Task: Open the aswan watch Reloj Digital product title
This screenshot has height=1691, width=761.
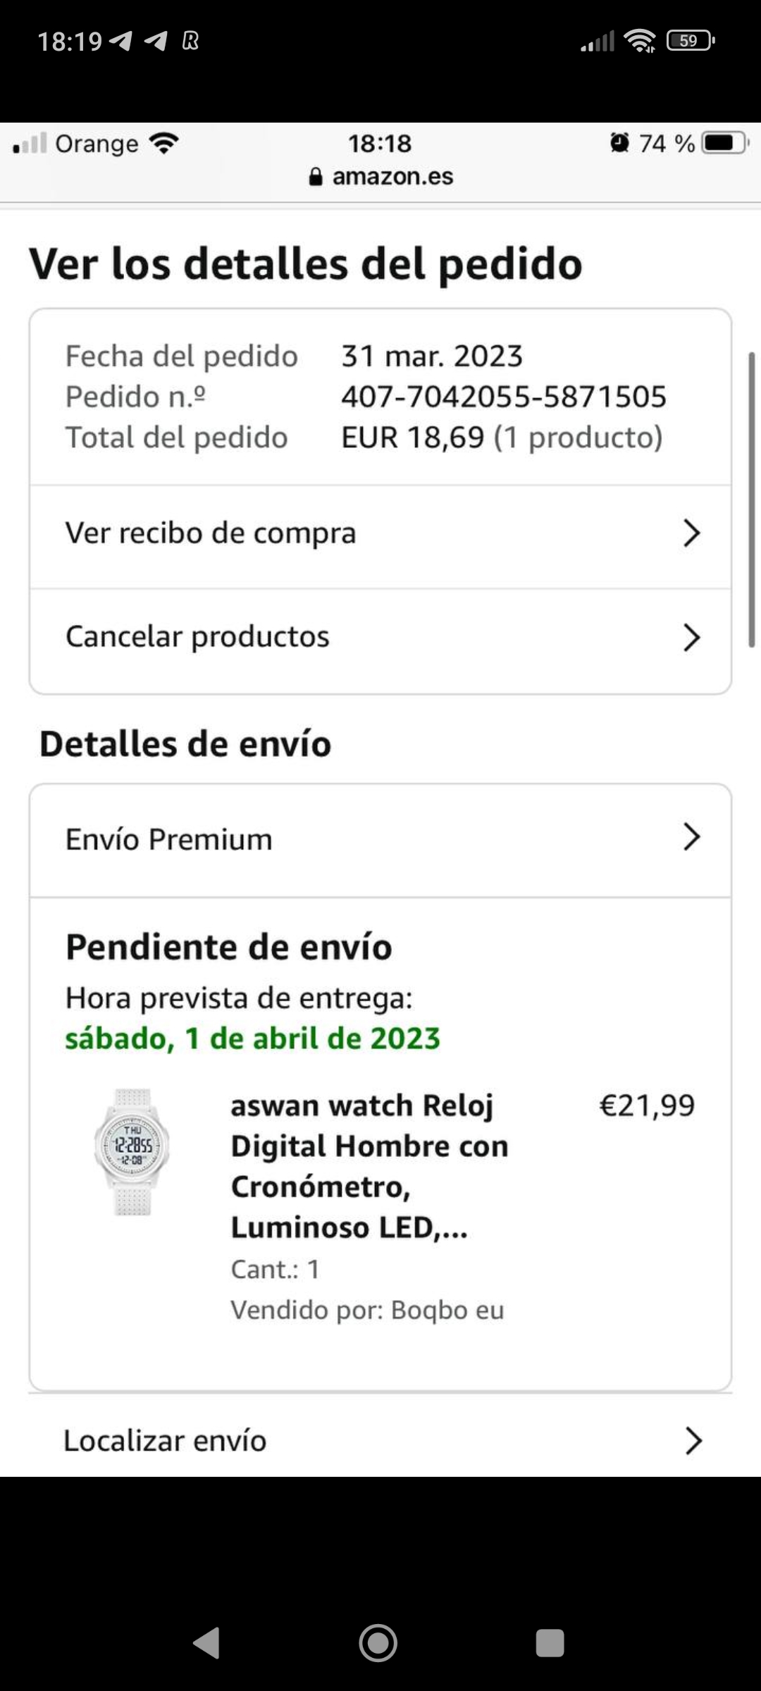Action: [x=369, y=1166]
